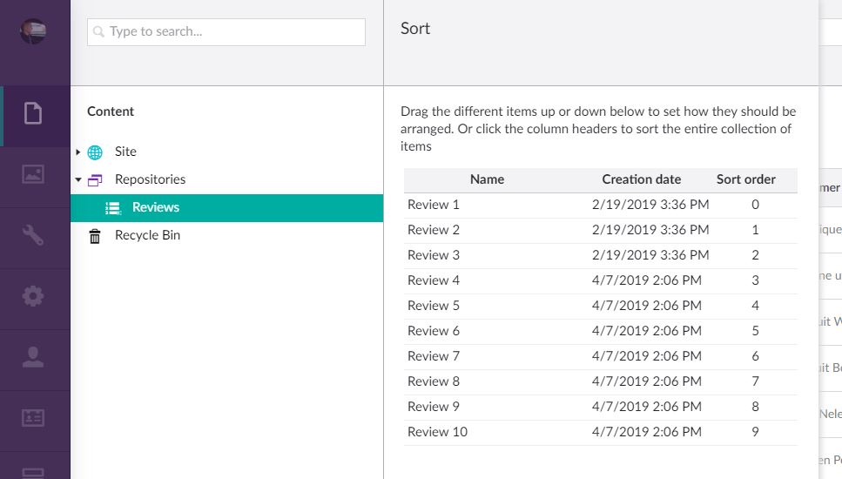
Task: Click the Repositories folder icon
Action: click(x=95, y=180)
